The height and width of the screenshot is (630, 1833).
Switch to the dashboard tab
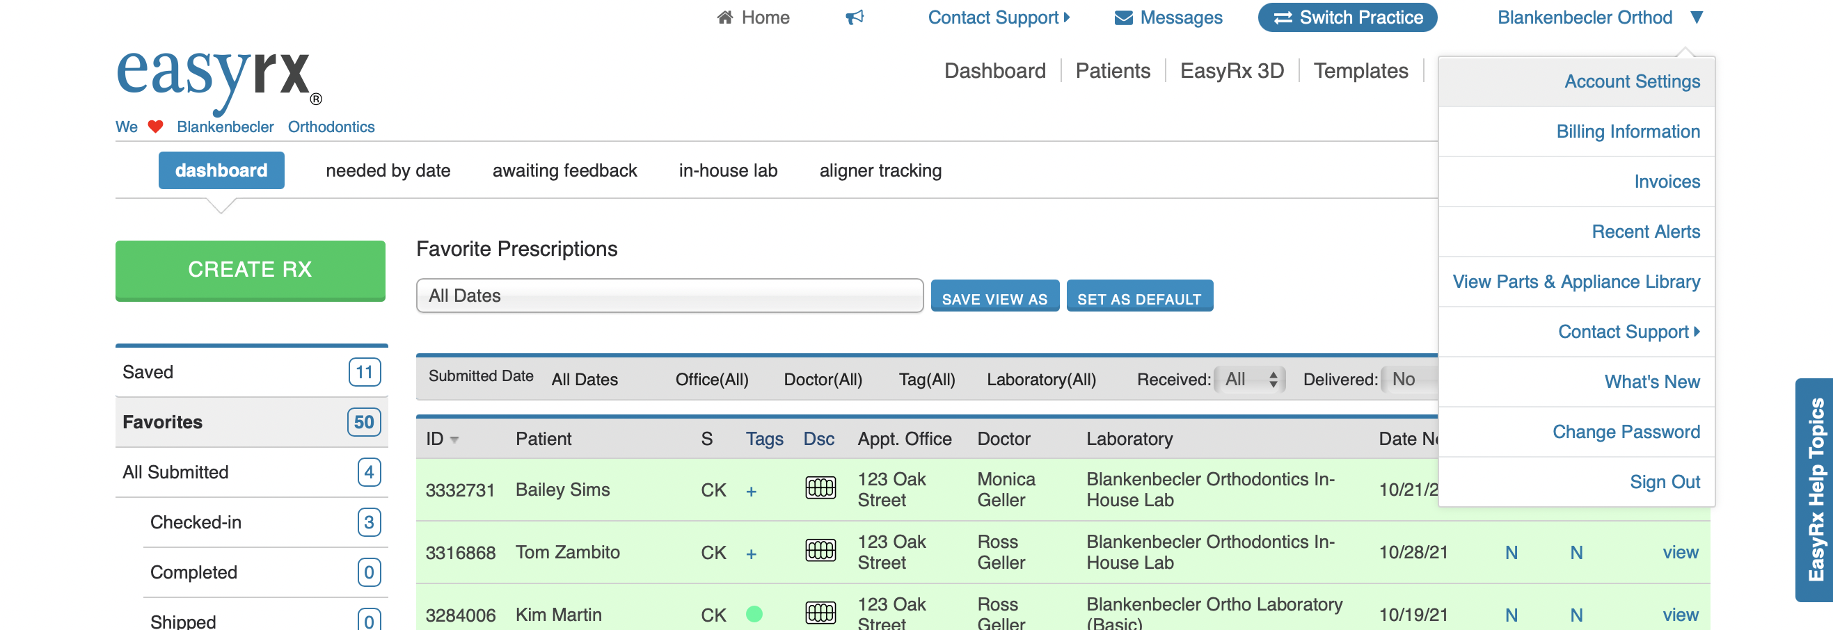221,170
